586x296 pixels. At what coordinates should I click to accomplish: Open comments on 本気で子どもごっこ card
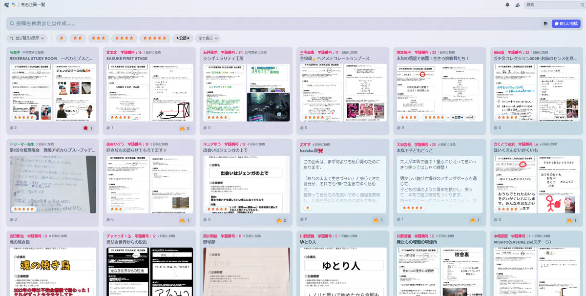click(400, 220)
